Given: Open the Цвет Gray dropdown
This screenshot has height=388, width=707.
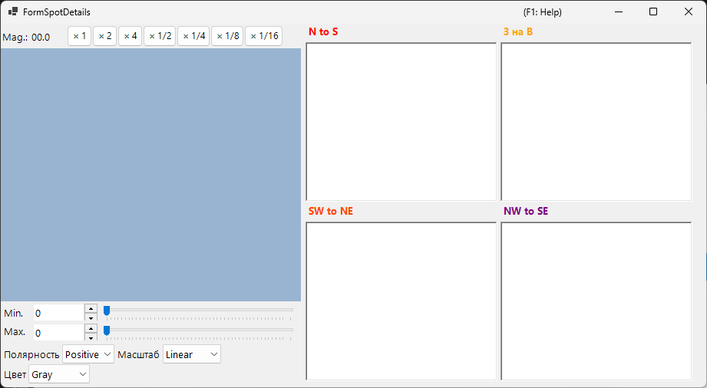Looking at the screenshot, I should pyautogui.click(x=59, y=374).
